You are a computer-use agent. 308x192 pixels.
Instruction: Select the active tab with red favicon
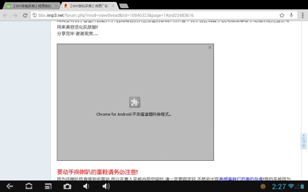point(90,6)
